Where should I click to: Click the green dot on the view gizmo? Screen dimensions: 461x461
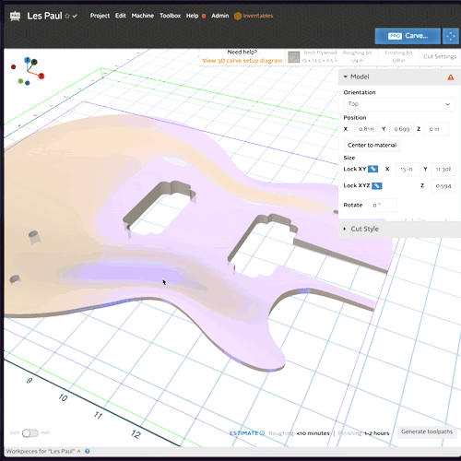tap(20, 81)
